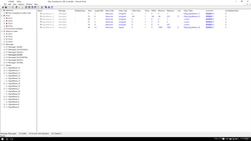Viewport: 251px width, 141px height.
Task: Click the ECUs folder icon in tree
Action: (x=4, y=16)
